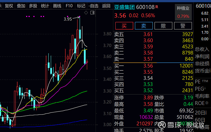Click 买四 price 3.53

(x=148, y=84)
